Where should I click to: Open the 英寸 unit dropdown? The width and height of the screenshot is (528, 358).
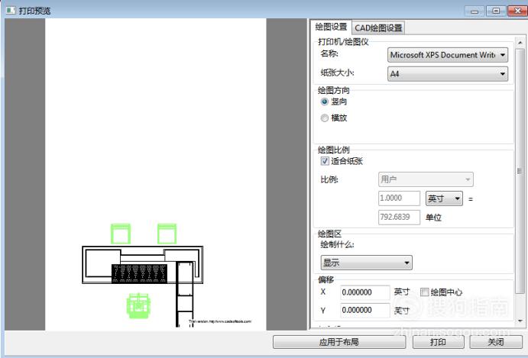click(x=444, y=198)
